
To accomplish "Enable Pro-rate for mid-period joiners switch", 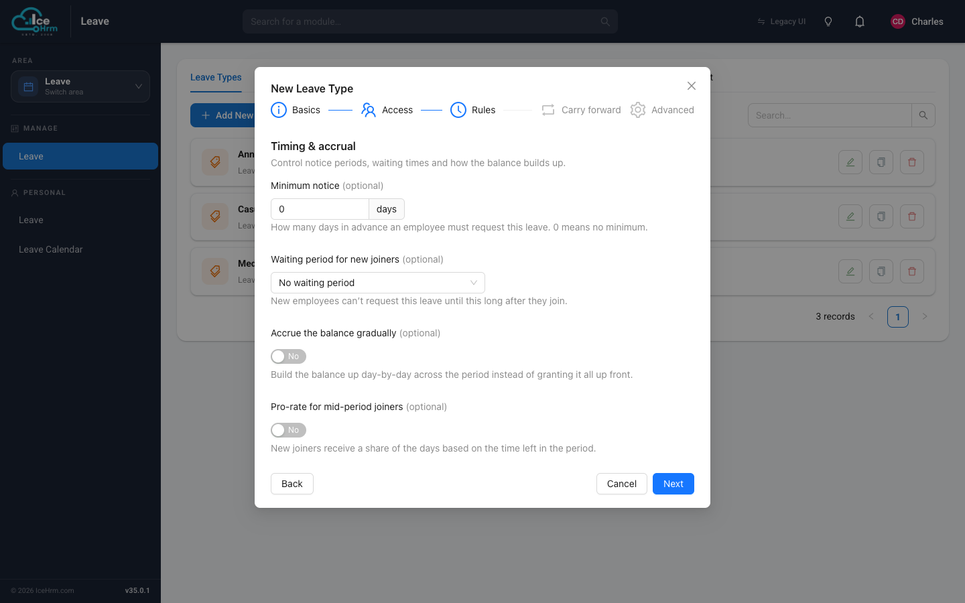I will [x=288, y=430].
